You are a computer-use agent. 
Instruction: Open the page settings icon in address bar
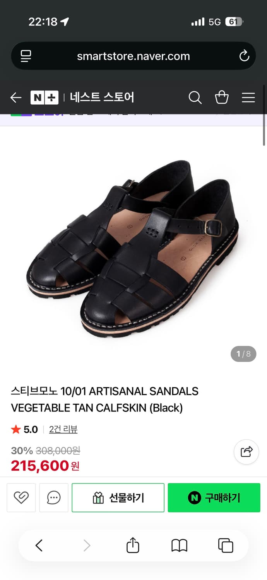point(26,56)
